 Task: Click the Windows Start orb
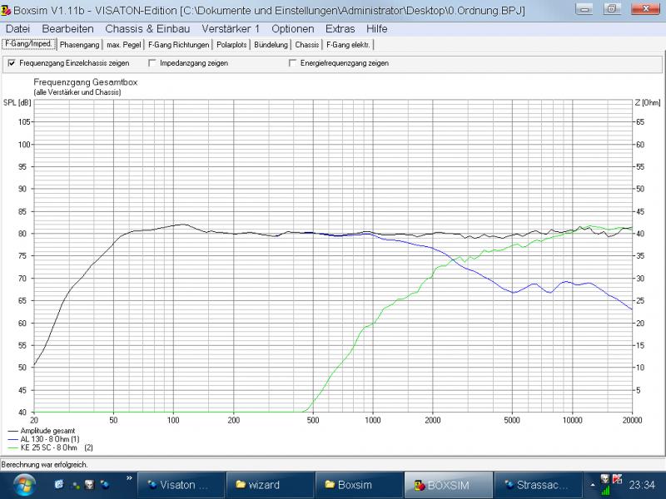pyautogui.click(x=23, y=483)
